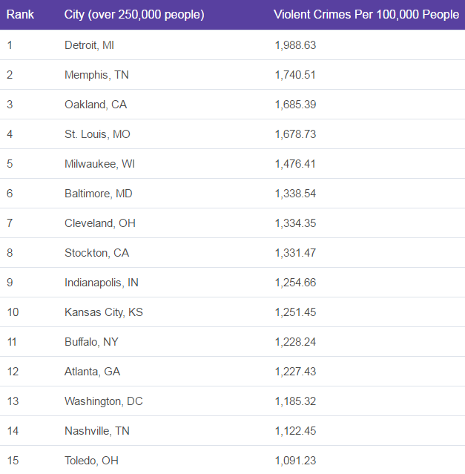Select the 1,091.23 crime rate value
465x474 pixels.
[x=295, y=461]
